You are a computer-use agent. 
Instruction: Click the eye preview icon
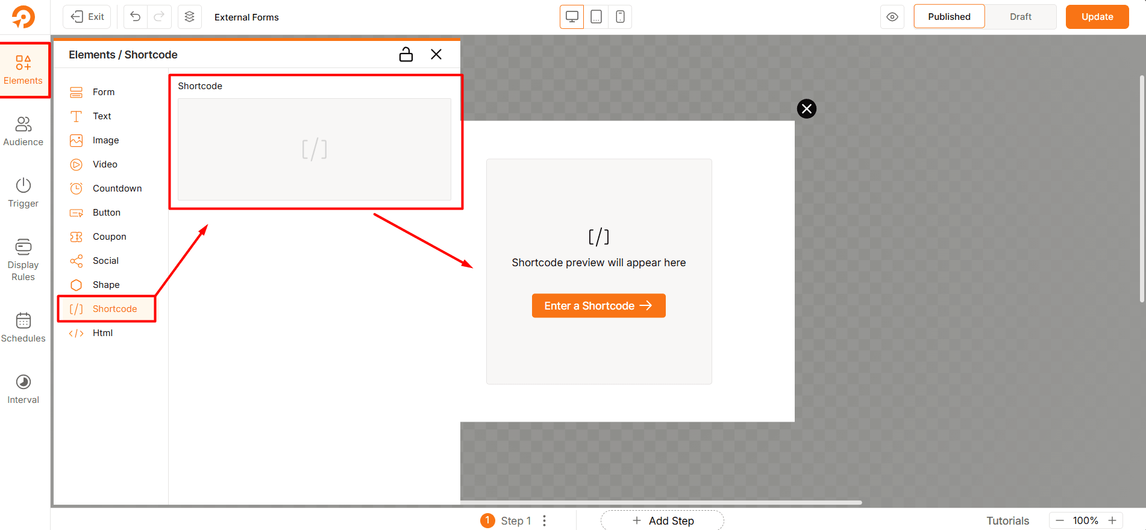click(x=892, y=17)
